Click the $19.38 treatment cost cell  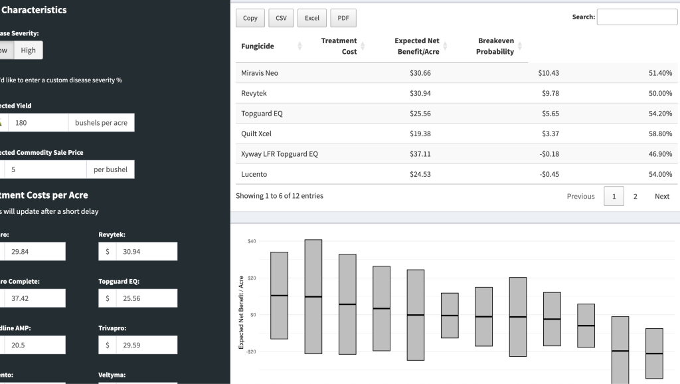pyautogui.click(x=420, y=134)
